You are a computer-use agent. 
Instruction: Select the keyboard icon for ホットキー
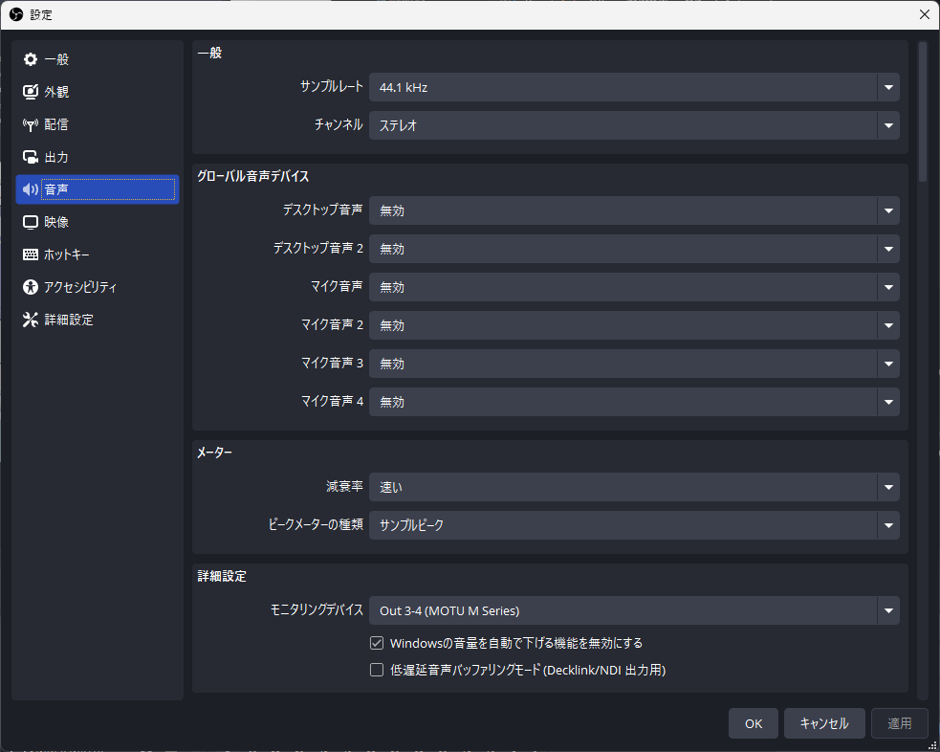tap(31, 254)
